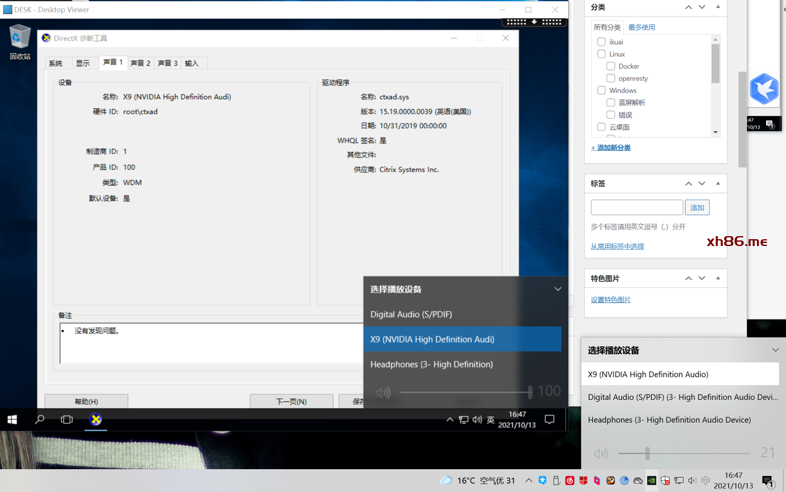This screenshot has width=786, height=492.
Task: Check the Windows category
Action: (601, 90)
